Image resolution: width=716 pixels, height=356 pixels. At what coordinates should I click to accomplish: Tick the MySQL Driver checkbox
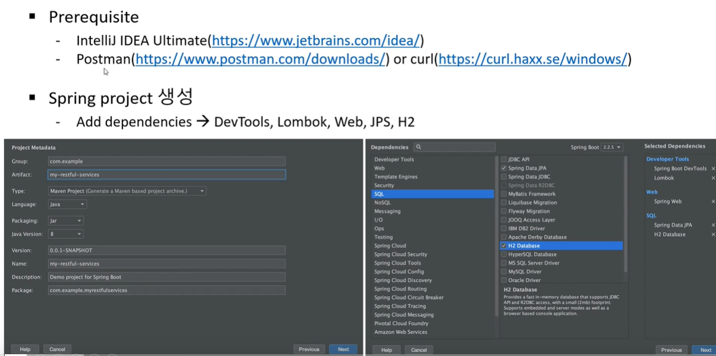[x=504, y=272]
